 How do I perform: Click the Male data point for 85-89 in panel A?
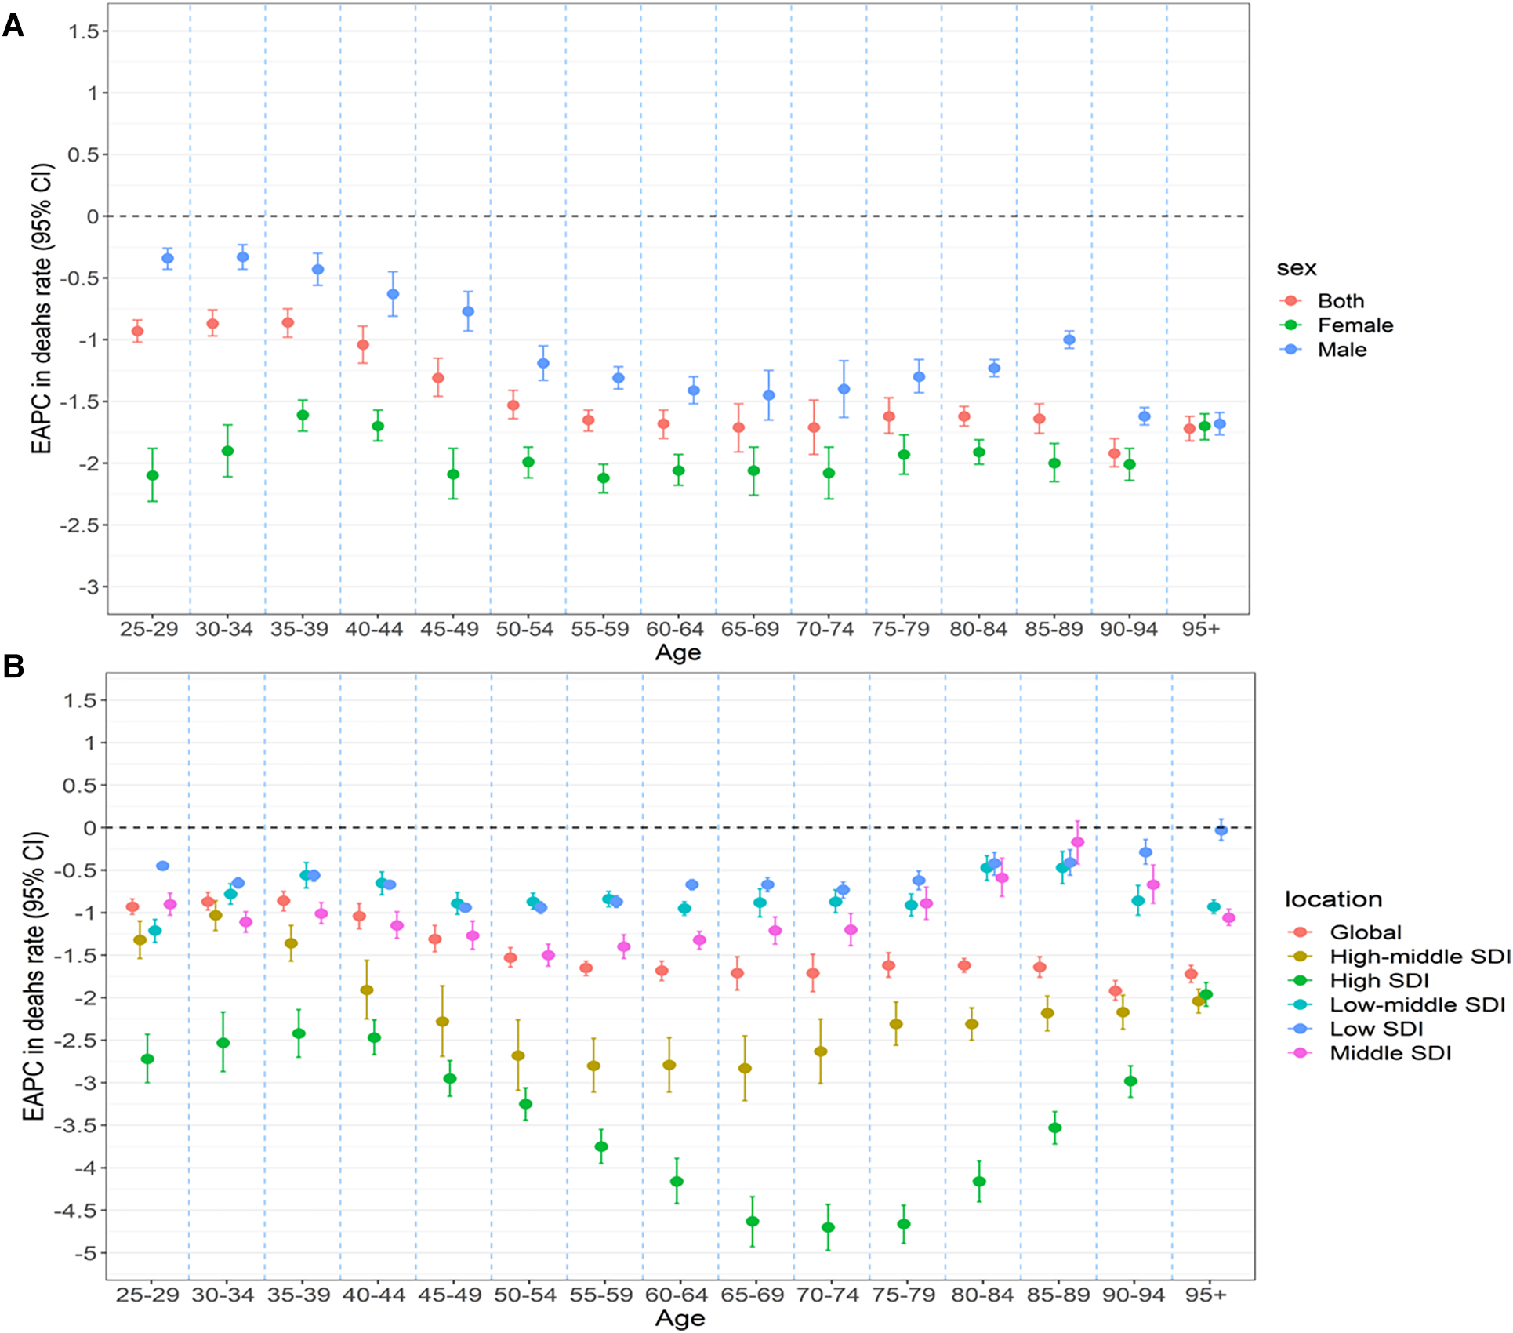(x=1069, y=340)
